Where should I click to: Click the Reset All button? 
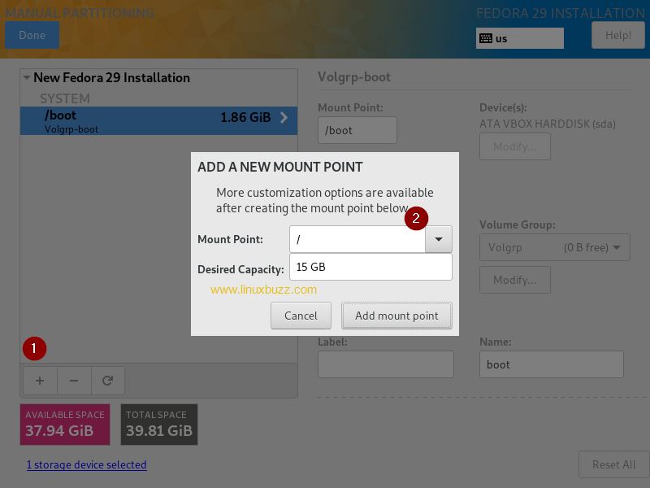pyautogui.click(x=613, y=464)
